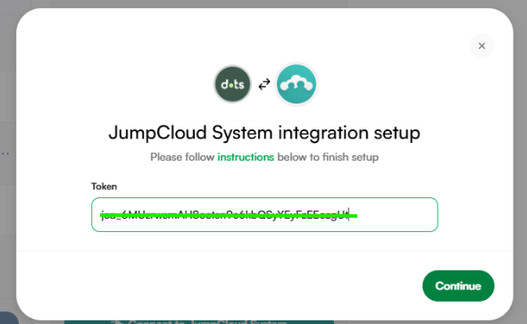Click the Continue button
The image size is (527, 324).
click(x=458, y=286)
